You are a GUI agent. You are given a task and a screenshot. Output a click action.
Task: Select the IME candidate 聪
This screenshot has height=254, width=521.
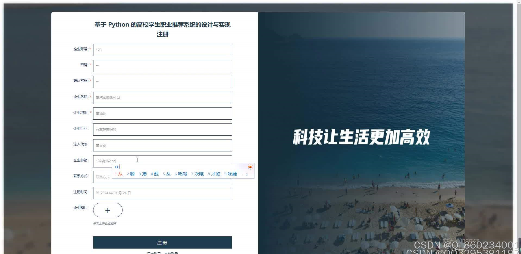coord(132,174)
